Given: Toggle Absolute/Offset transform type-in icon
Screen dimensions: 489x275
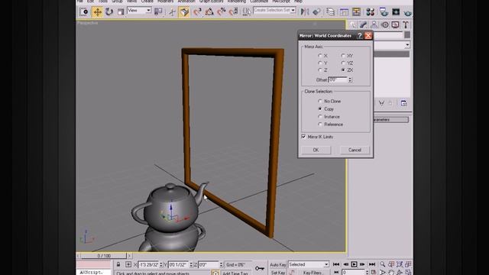Looking at the screenshot, I should pos(128,265).
